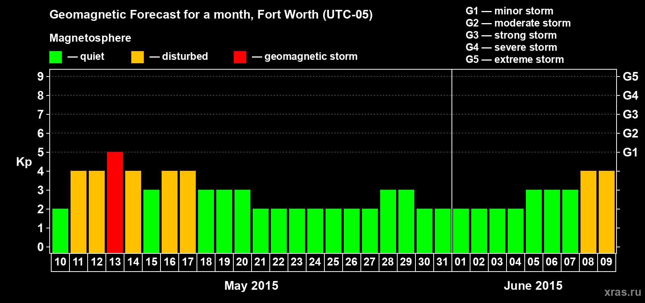Click date label 27 on the axis
This screenshot has width=645, height=303.
(370, 262)
